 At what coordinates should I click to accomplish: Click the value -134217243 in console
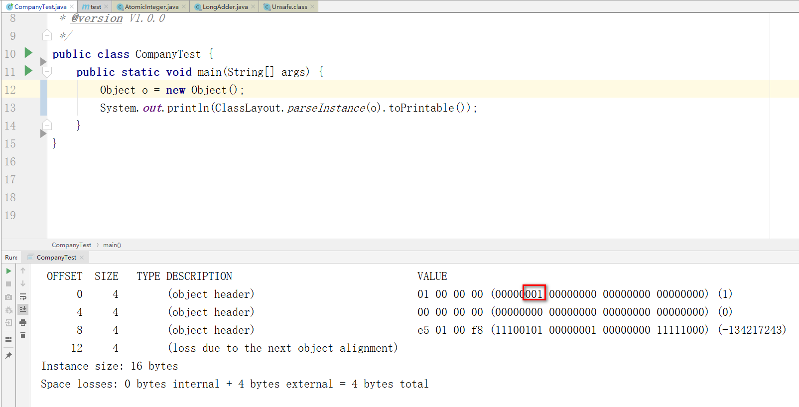752,330
